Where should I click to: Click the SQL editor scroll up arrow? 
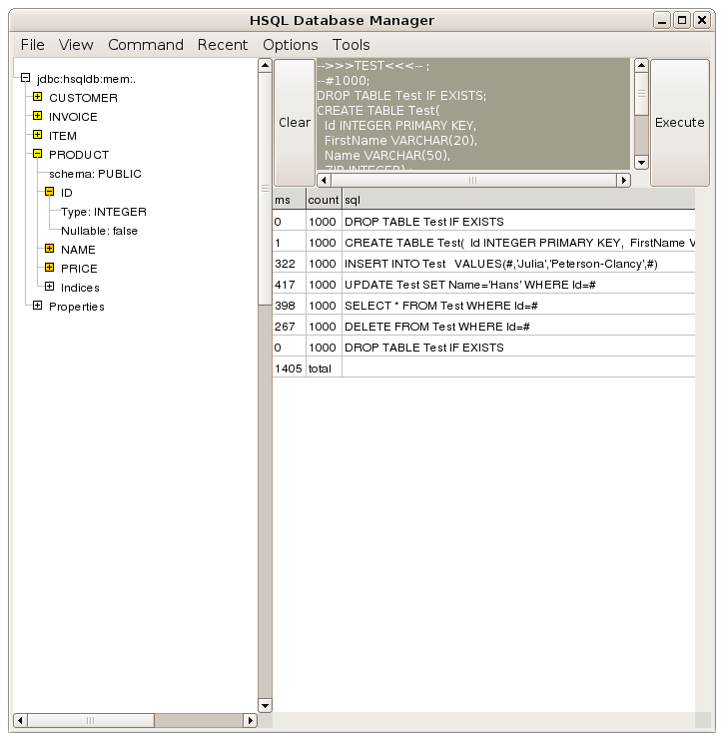click(641, 65)
